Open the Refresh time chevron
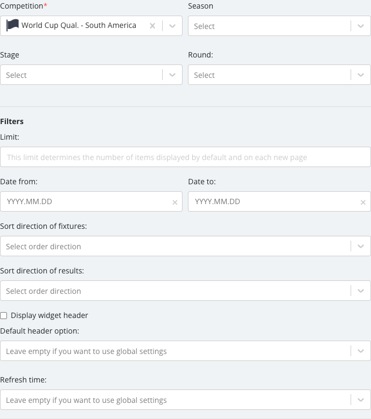371x419 pixels. [361, 400]
